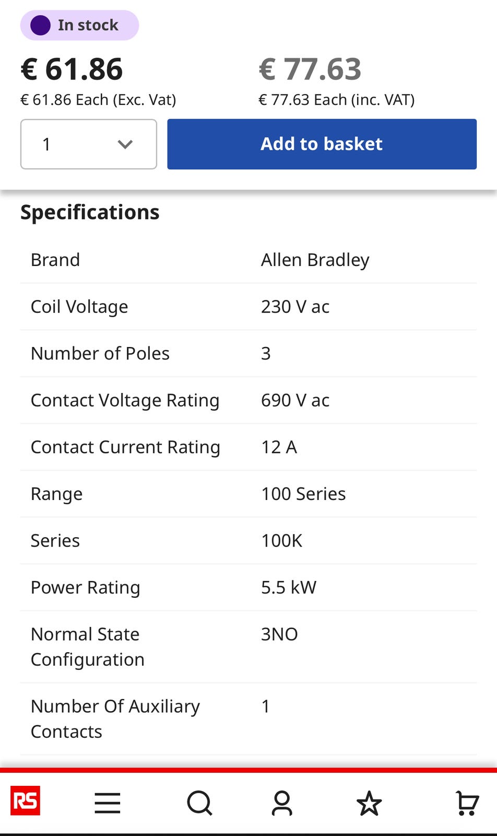
Task: Select the Coil Voltage specification row
Action: (248, 307)
